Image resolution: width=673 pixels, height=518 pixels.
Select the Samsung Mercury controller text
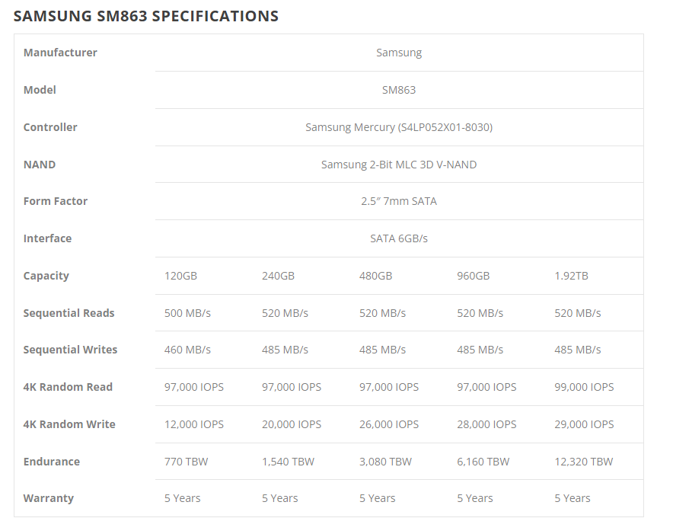[399, 127]
